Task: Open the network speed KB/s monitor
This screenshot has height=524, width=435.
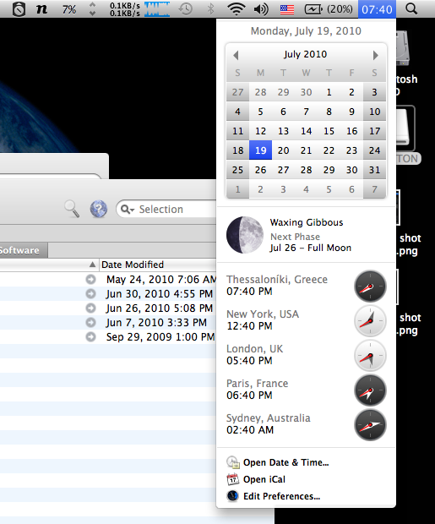Action: click(125, 9)
